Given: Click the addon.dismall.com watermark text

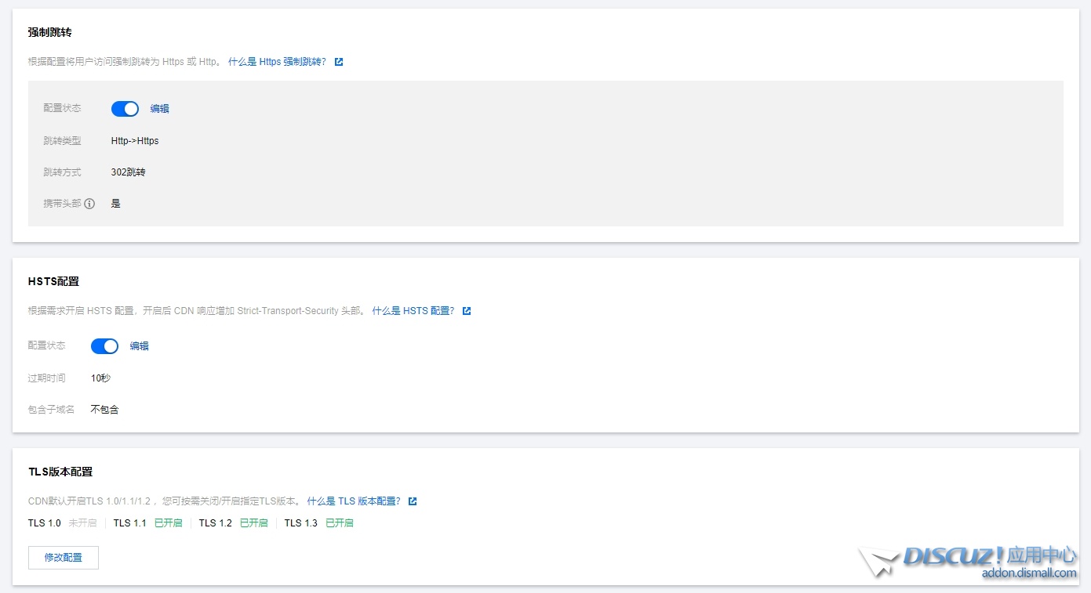Looking at the screenshot, I should [x=1029, y=573].
